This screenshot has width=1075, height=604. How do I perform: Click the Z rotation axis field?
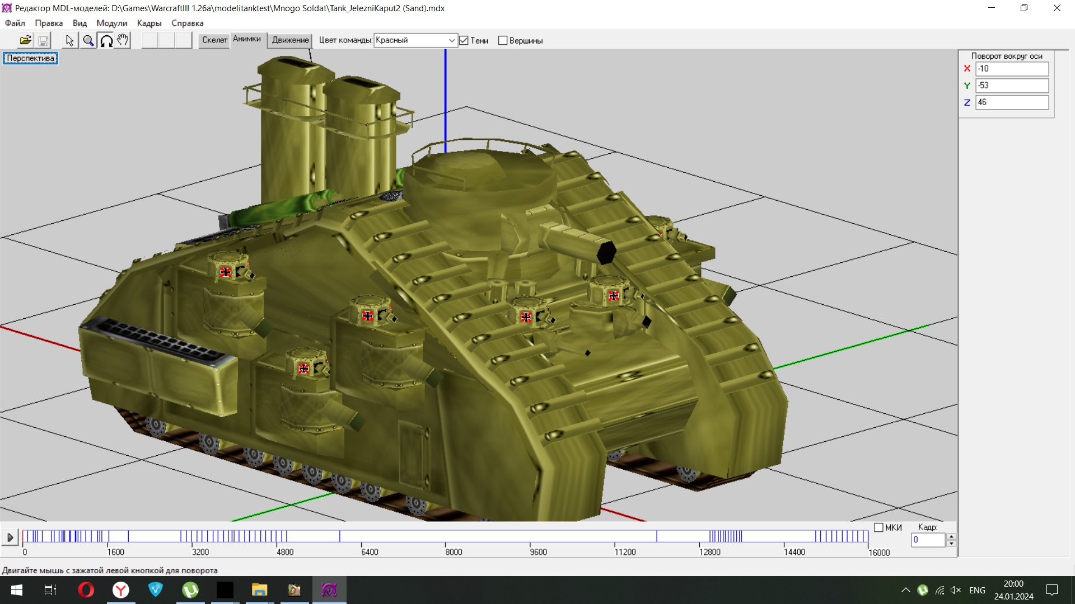[x=1012, y=102]
